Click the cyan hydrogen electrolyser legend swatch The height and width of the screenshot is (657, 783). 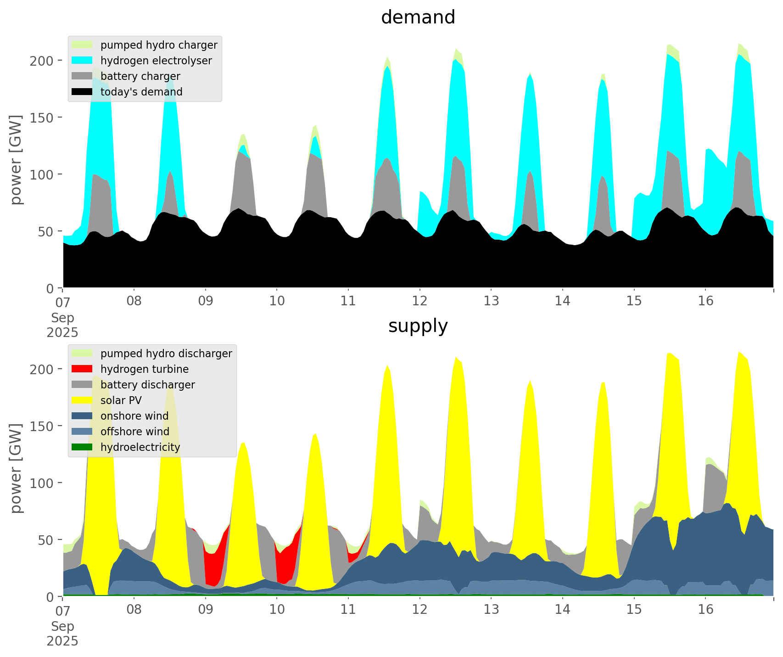tap(82, 61)
